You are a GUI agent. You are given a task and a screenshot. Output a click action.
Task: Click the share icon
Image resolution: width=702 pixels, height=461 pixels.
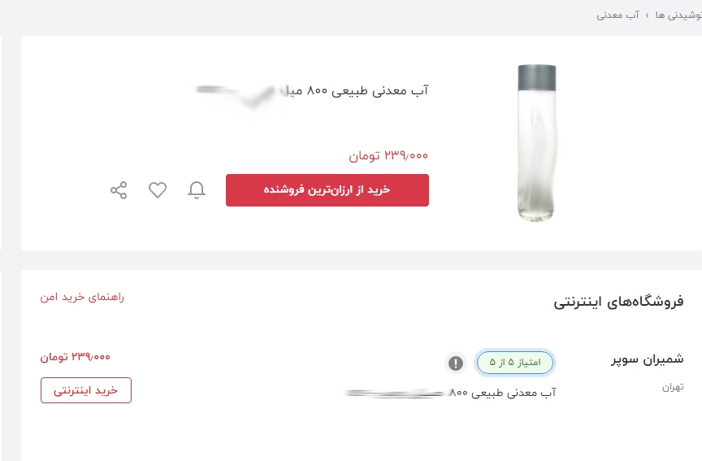tap(119, 190)
